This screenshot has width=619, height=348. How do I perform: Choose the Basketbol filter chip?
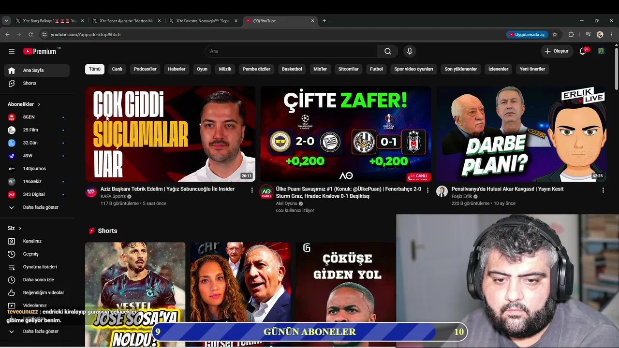click(292, 69)
